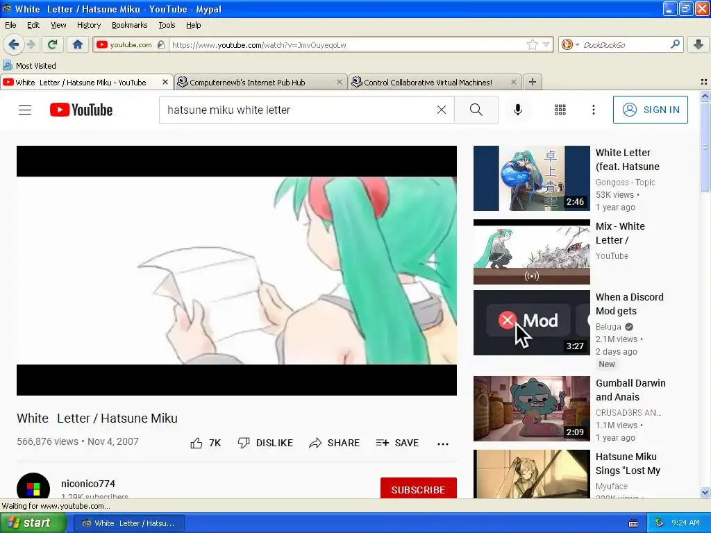711x533 pixels.
Task: Click the page scrollbar up arrow
Action: (705, 96)
